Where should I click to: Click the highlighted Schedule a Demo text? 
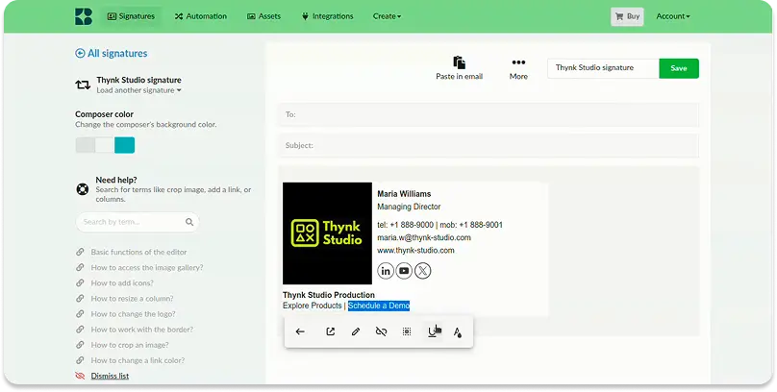pyautogui.click(x=379, y=306)
